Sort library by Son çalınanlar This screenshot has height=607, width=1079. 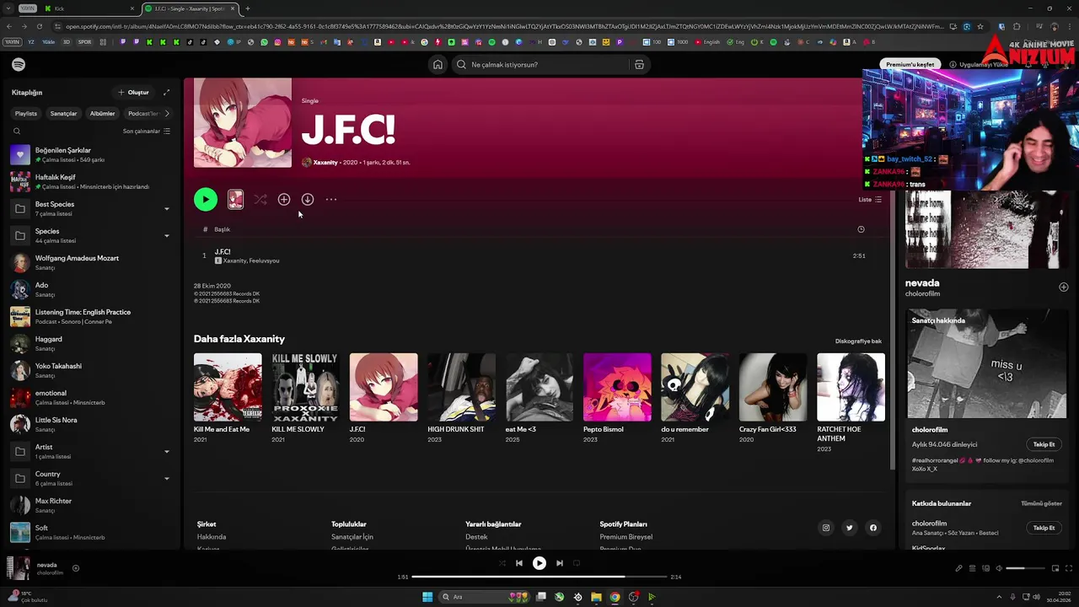point(146,132)
